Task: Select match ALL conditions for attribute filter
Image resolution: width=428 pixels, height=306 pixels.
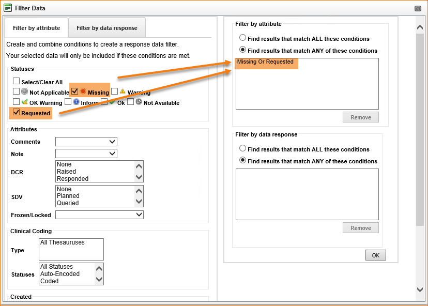Action: pos(242,38)
